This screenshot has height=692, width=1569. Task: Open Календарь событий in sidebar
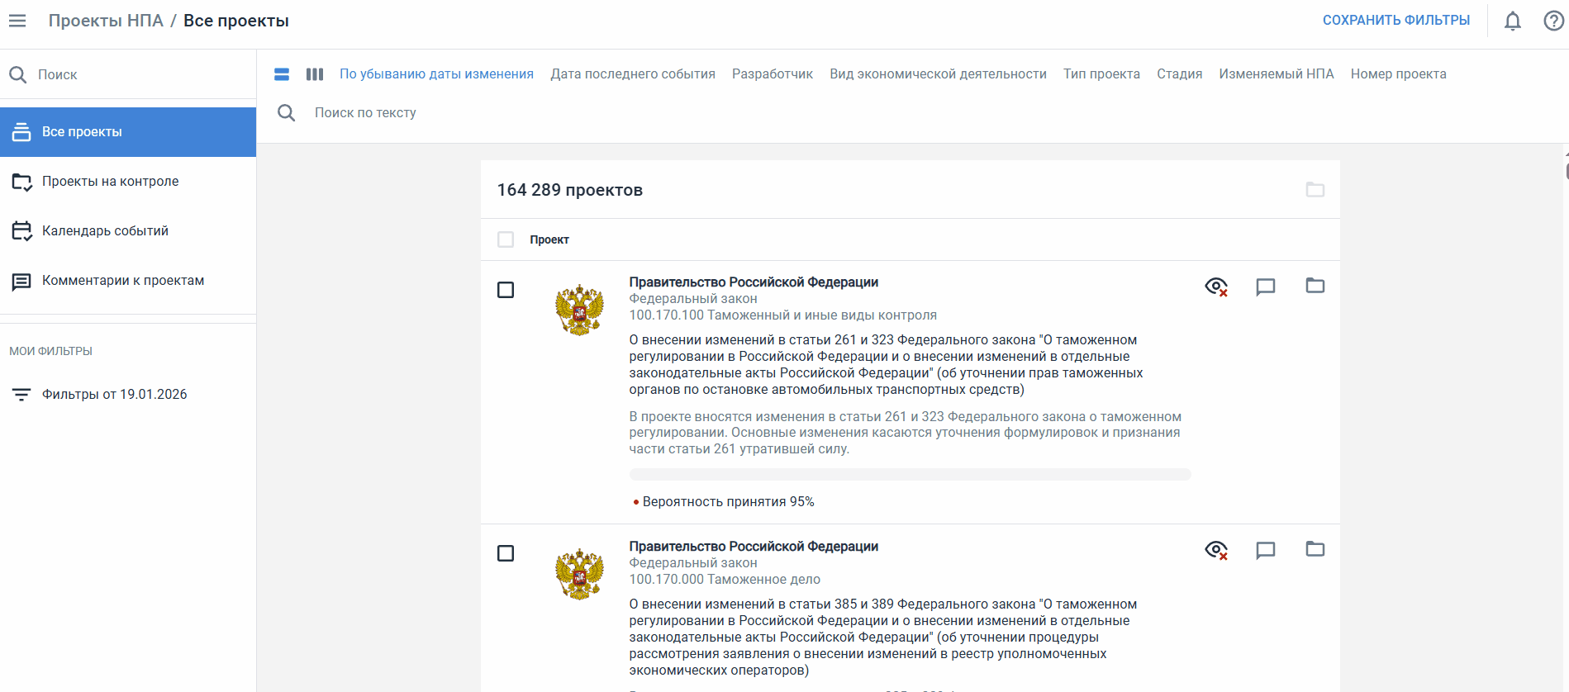(x=105, y=231)
